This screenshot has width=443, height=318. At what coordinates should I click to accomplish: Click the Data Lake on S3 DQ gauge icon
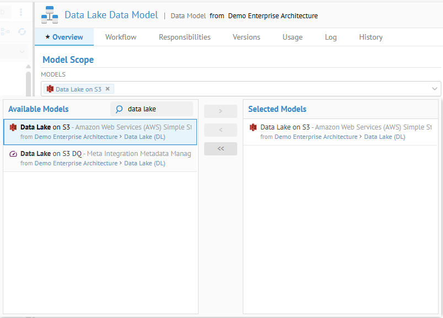(13, 154)
